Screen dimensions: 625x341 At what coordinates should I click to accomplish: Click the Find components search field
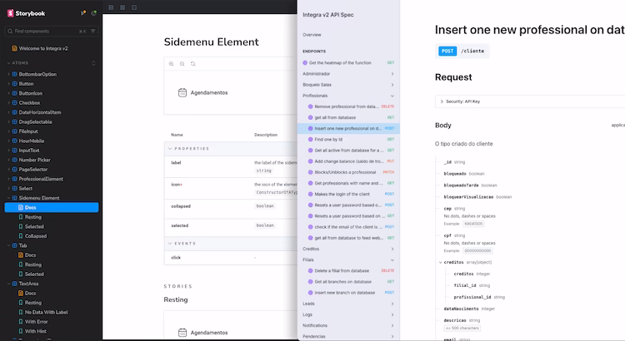coord(44,31)
